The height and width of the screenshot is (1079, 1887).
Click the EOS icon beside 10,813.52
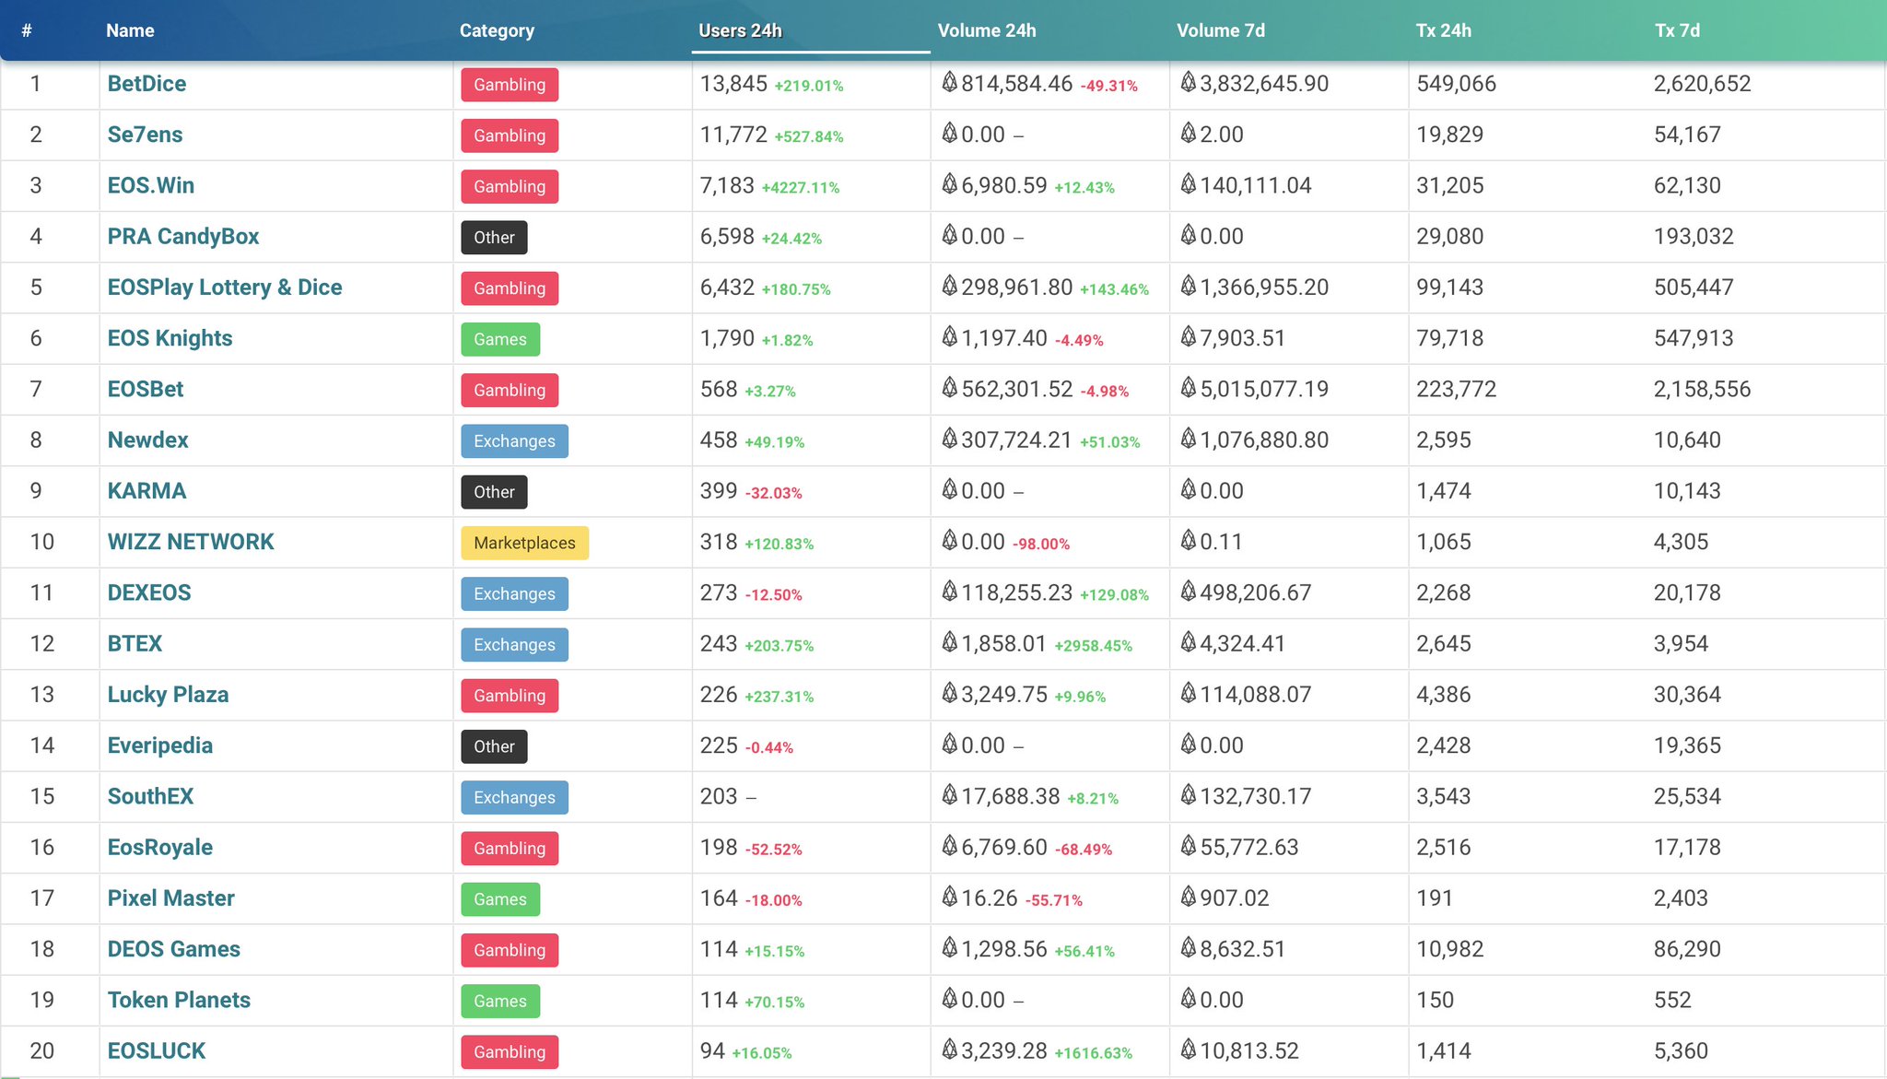(x=1189, y=1049)
